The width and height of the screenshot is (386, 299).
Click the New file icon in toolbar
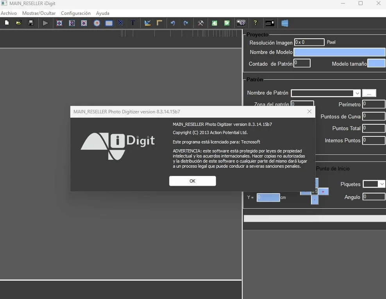pos(7,23)
